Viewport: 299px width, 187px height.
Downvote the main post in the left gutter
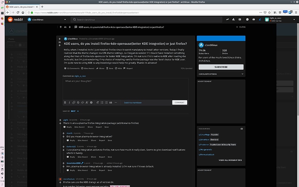click(x=59, y=46)
